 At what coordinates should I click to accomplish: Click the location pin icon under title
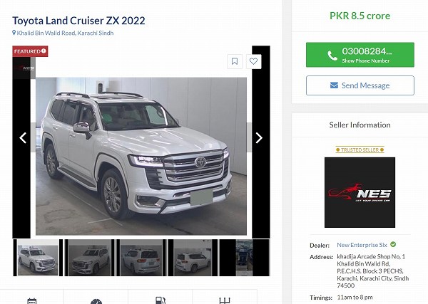pyautogui.click(x=14, y=33)
